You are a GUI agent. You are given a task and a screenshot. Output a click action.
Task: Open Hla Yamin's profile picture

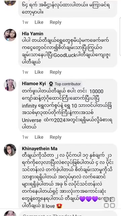(10, 35)
